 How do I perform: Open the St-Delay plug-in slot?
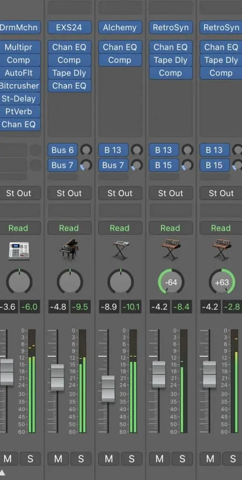[x=20, y=98]
